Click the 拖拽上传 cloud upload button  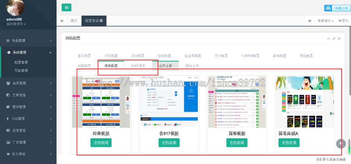337,8
